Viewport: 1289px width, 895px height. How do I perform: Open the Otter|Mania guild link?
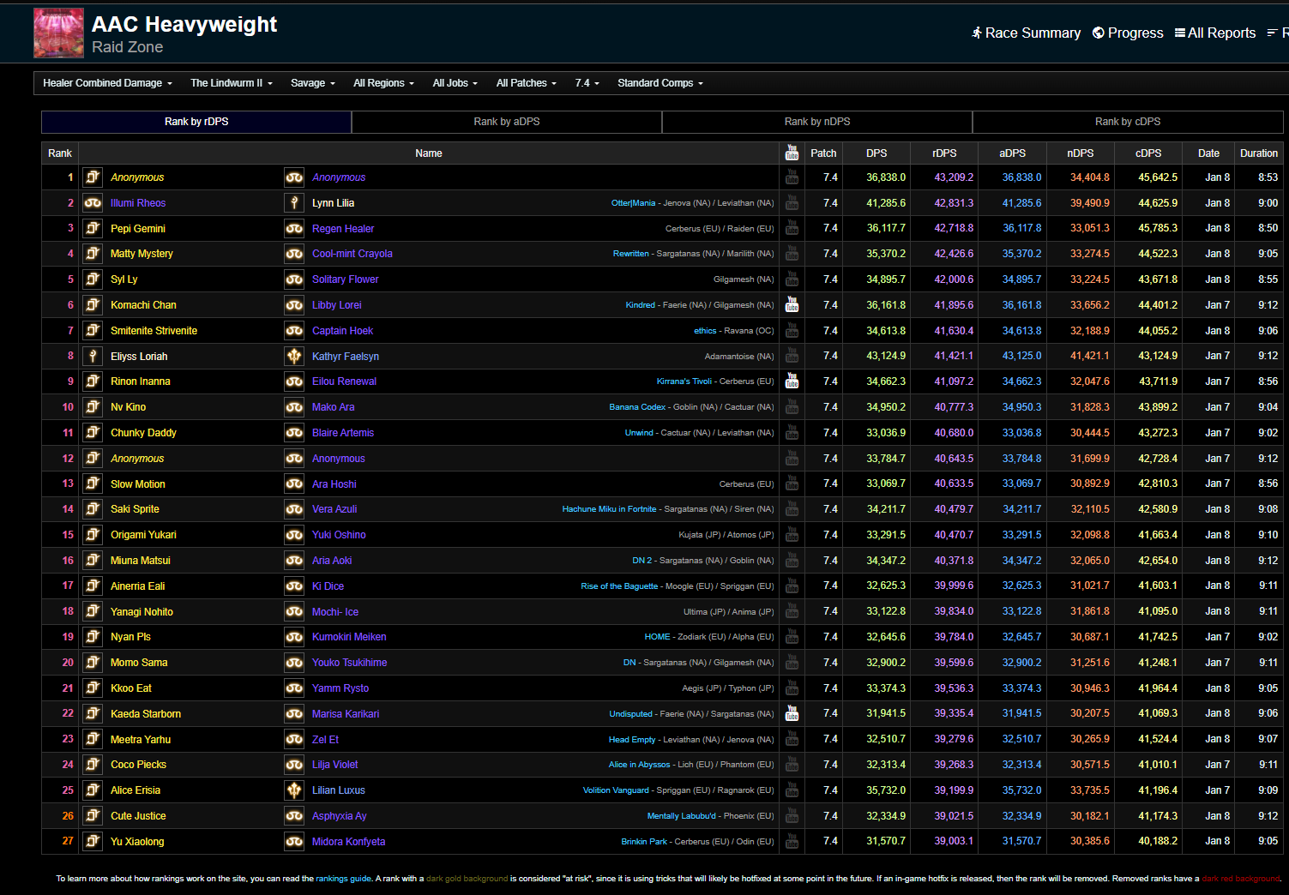pos(633,203)
